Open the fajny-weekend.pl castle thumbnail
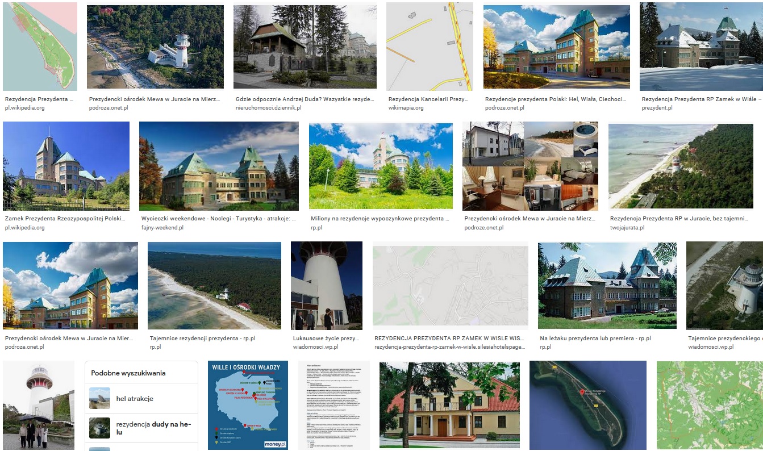The image size is (763, 451). coord(219,166)
